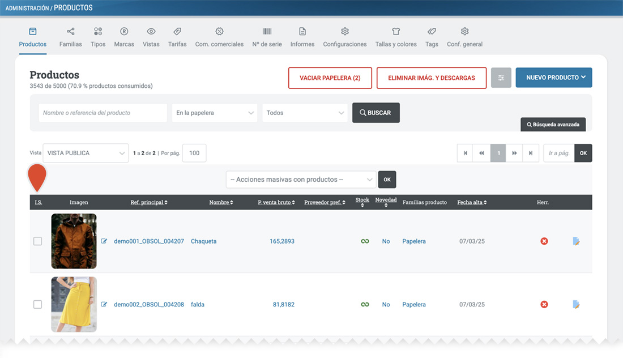Screen dimensions: 623x358
Task: Click the Familias share-node icon
Action: (x=71, y=31)
